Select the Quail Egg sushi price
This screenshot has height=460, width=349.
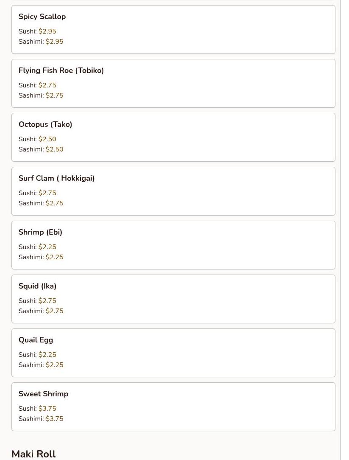47,355
